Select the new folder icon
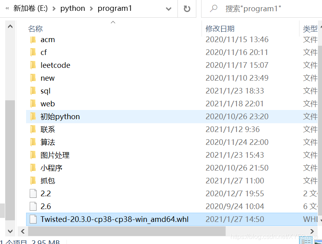 click(x=33, y=78)
